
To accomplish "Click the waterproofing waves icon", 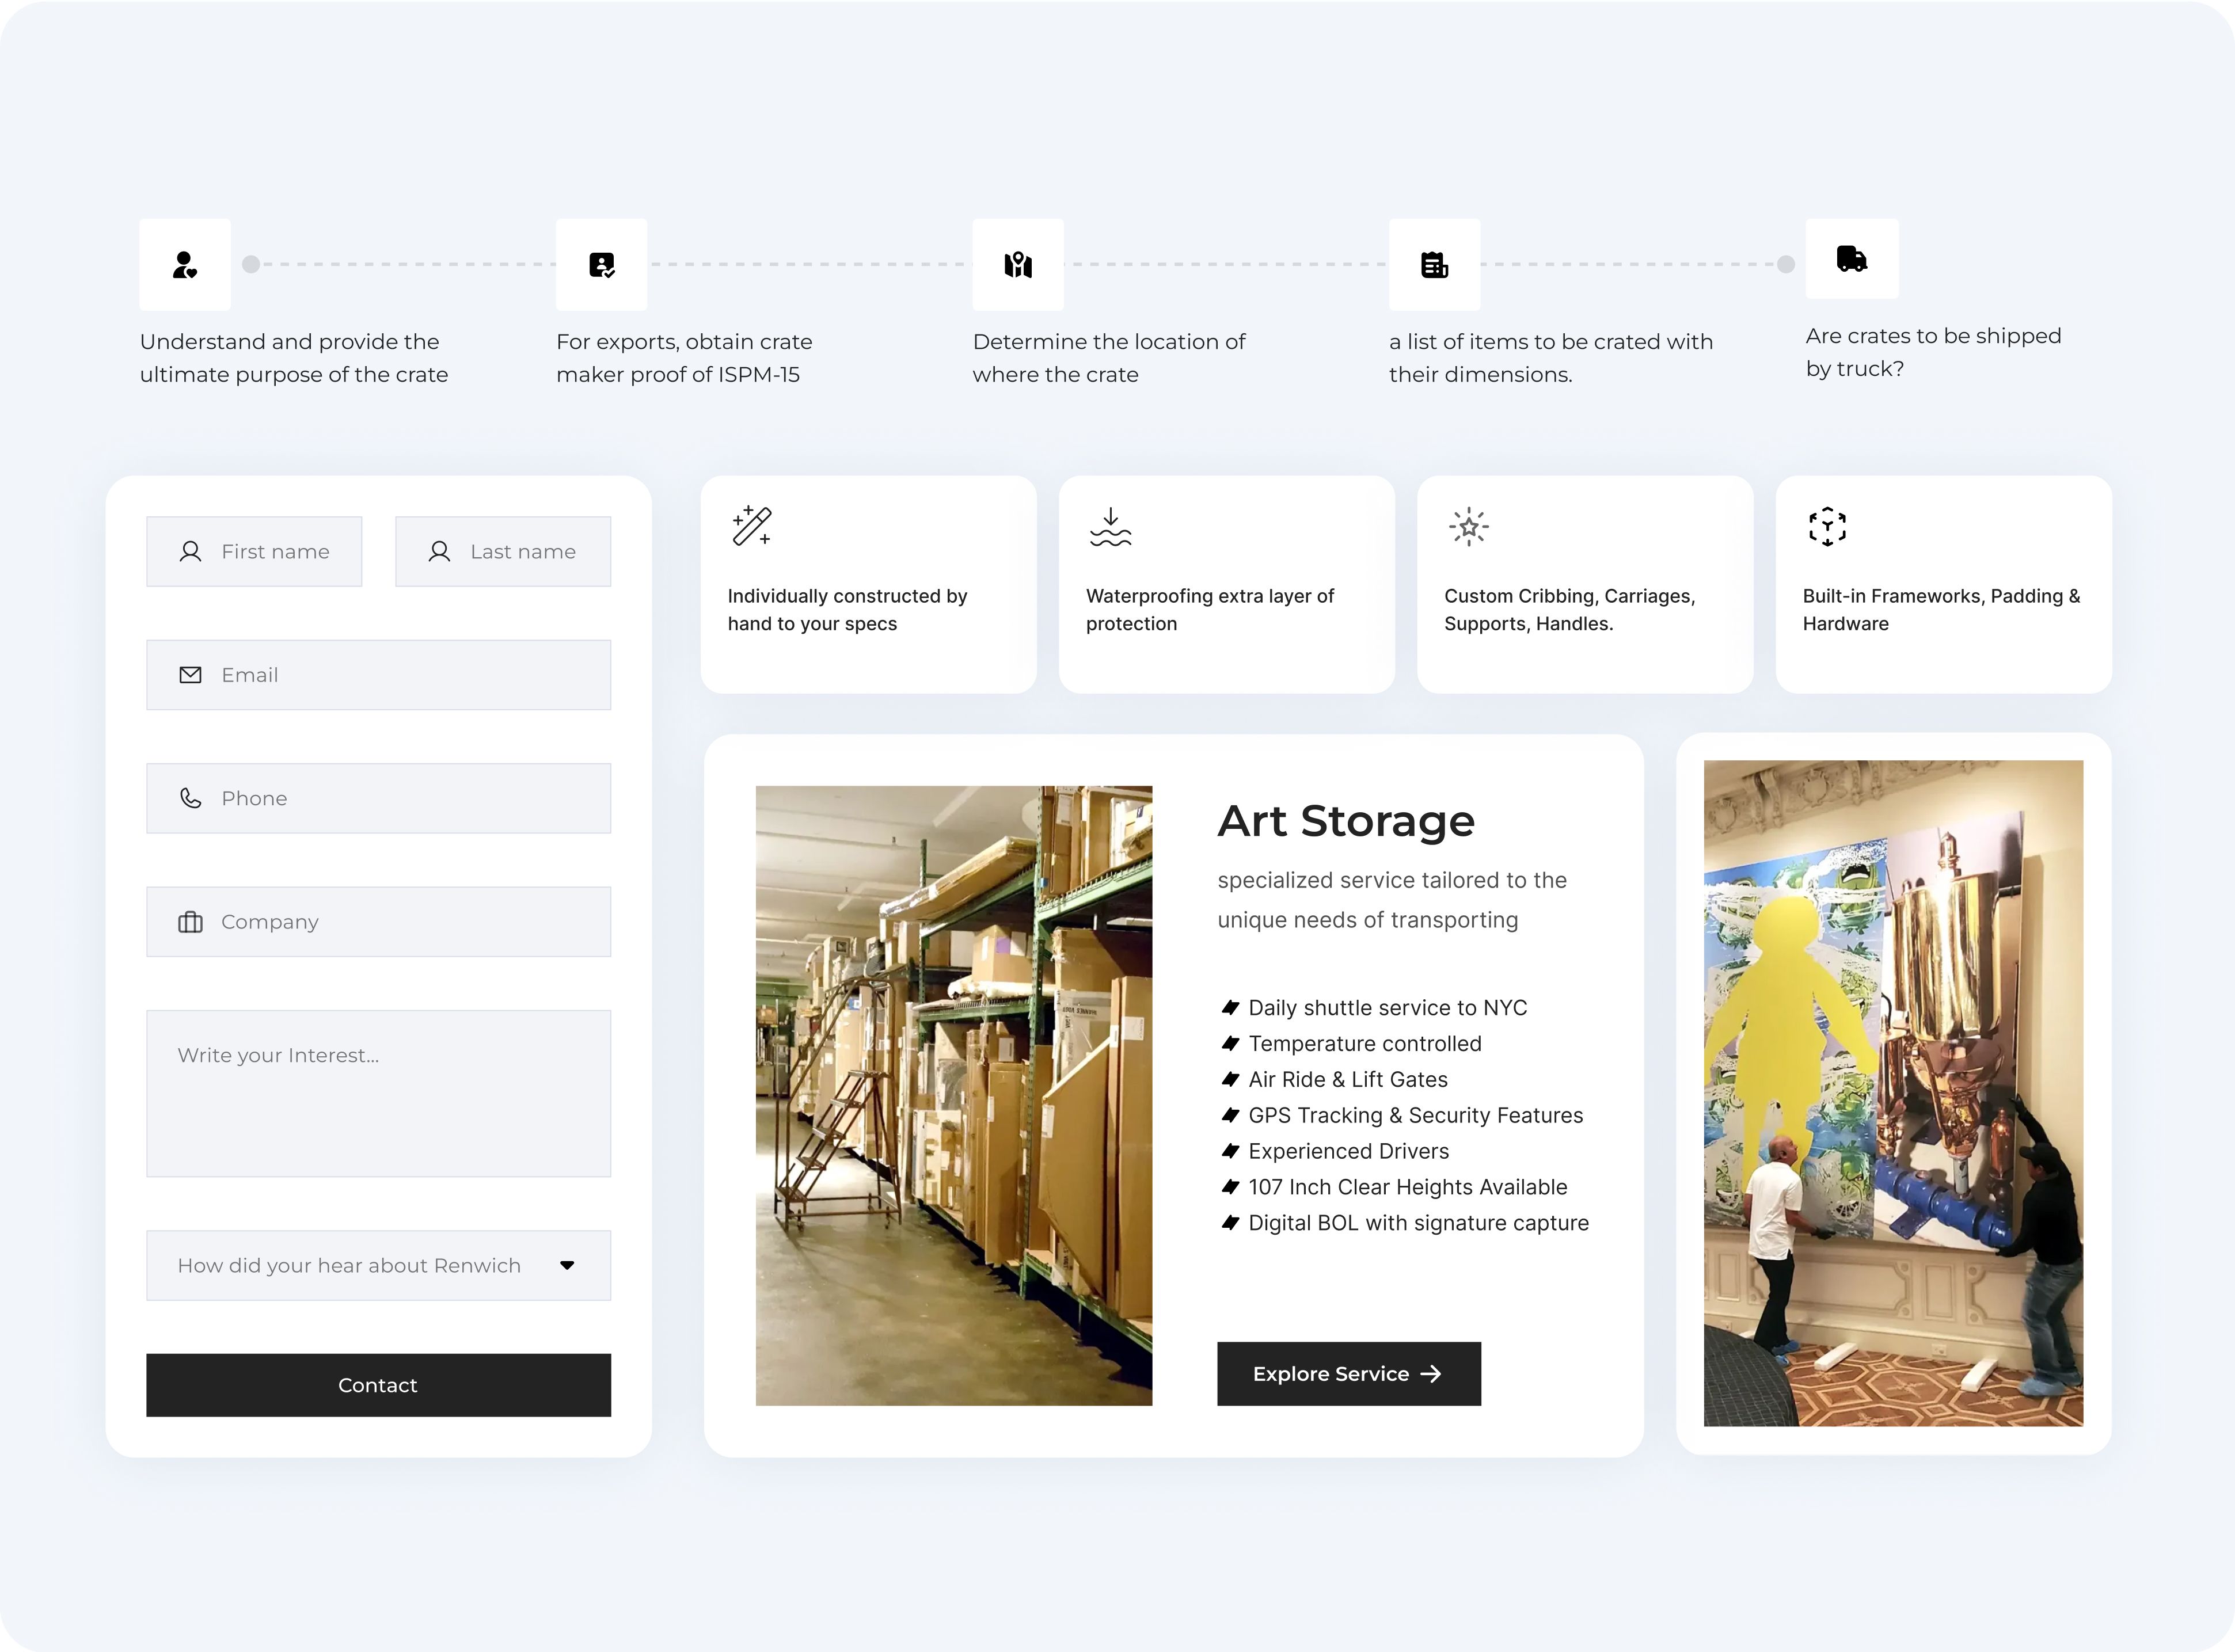I will [x=1110, y=527].
